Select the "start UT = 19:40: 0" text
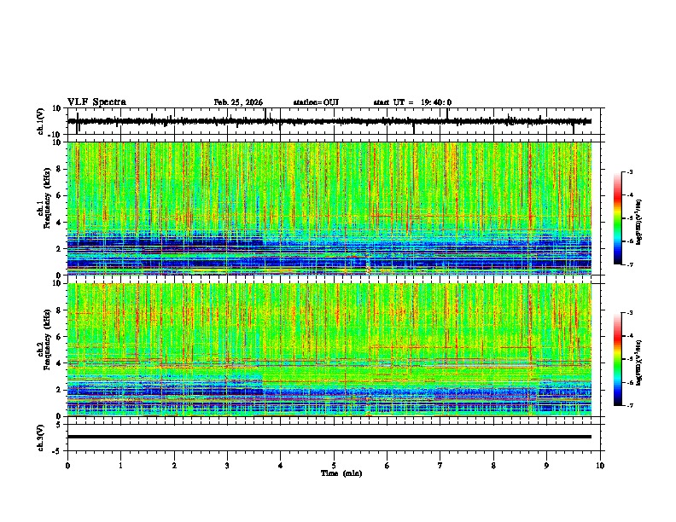 coord(412,102)
